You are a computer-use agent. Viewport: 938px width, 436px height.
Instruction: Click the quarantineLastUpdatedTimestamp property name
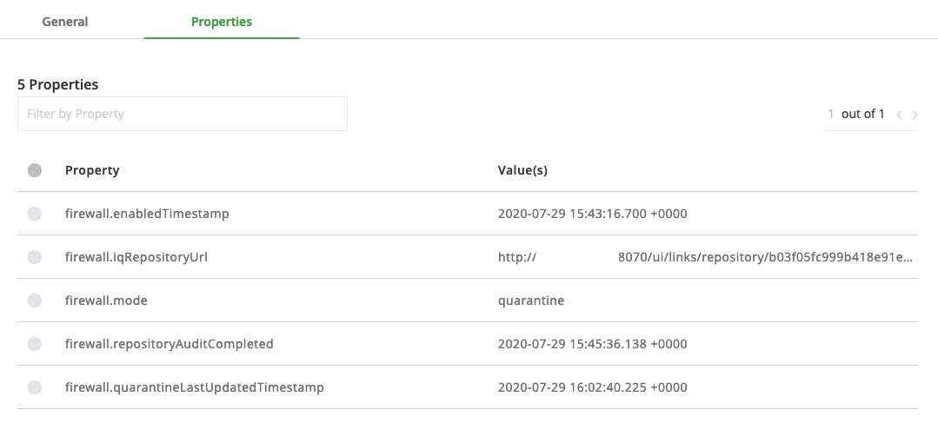(x=195, y=387)
